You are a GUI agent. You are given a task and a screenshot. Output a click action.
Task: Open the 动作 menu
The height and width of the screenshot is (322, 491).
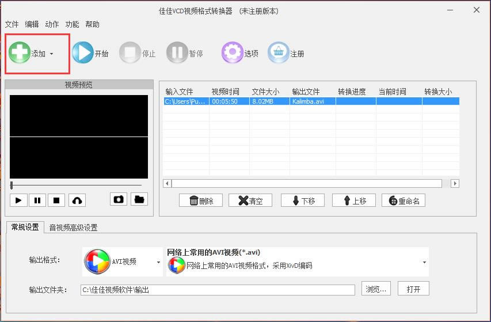52,24
